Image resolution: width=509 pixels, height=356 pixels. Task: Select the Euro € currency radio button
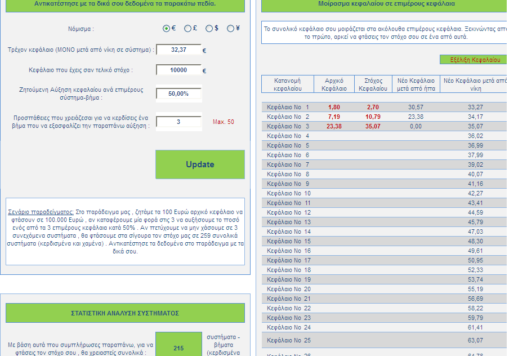pyautogui.click(x=166, y=29)
